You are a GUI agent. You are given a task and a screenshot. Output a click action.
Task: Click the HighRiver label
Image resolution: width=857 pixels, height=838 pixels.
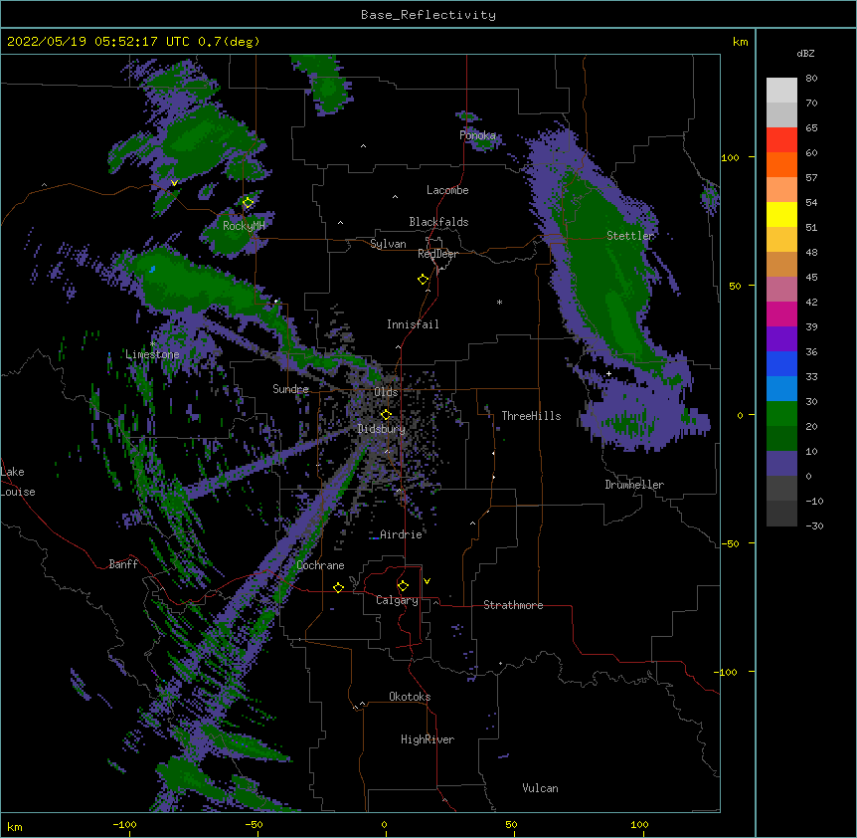pyautogui.click(x=428, y=739)
